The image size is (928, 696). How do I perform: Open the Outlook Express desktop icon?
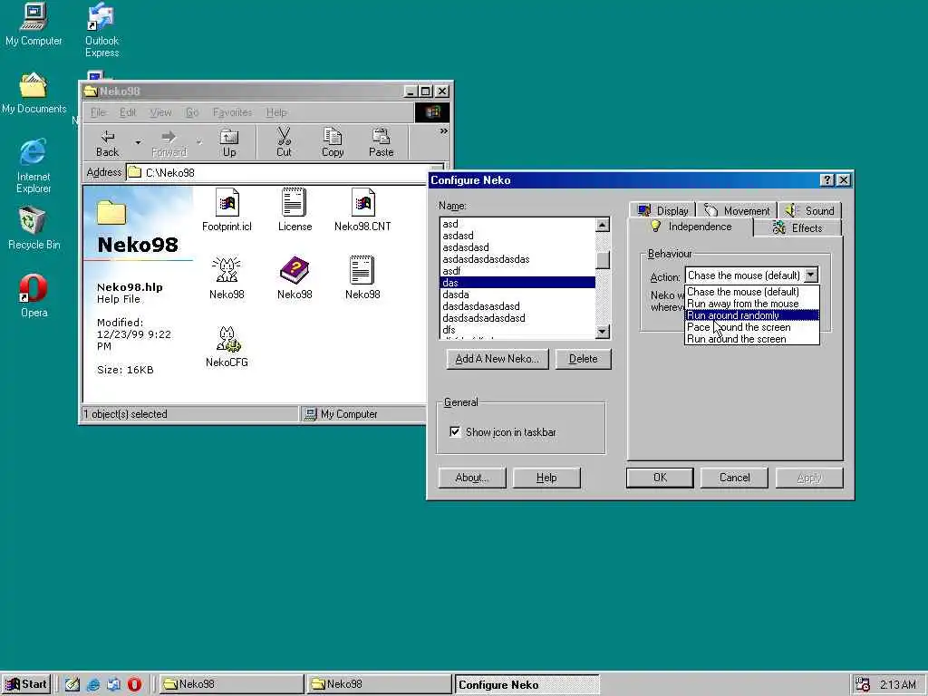pos(101,30)
